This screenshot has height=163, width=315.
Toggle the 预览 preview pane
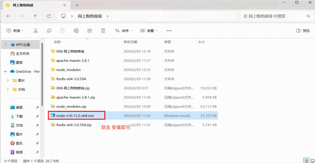coord(303,31)
